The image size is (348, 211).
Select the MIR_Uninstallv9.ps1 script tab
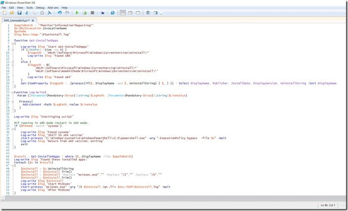[17, 20]
